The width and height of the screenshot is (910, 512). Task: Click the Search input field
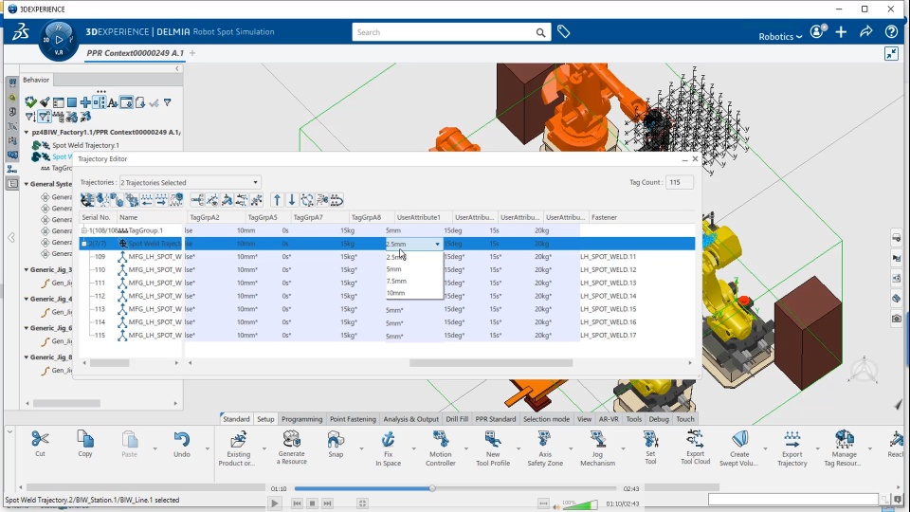[x=443, y=32]
